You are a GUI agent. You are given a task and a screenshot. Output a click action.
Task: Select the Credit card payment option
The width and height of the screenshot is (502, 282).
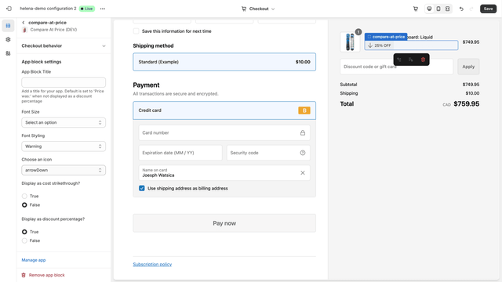[x=224, y=110]
